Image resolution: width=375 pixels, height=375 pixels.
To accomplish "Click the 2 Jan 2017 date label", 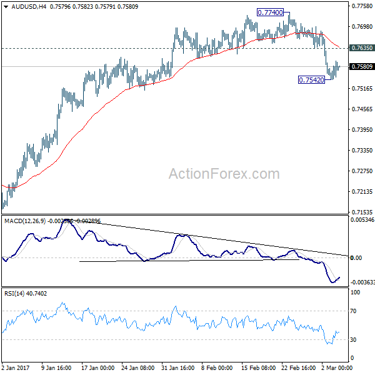I will [x=15, y=367].
